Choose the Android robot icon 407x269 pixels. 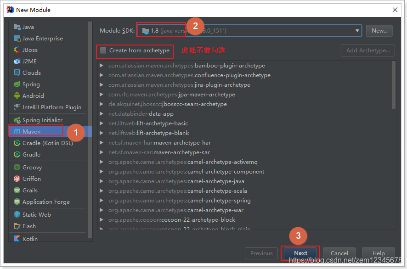17,96
